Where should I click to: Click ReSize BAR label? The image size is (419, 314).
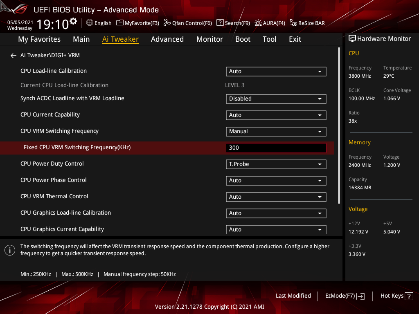coord(311,23)
